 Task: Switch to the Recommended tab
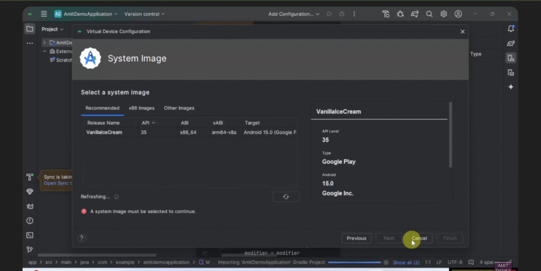pos(102,108)
